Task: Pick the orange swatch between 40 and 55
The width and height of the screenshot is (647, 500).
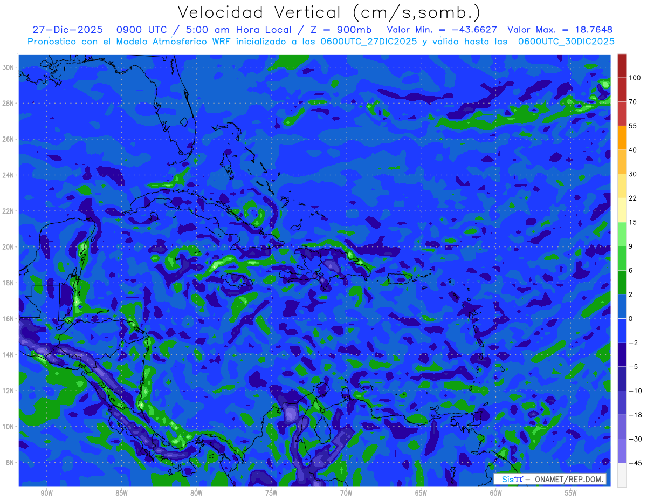Action: pos(622,138)
